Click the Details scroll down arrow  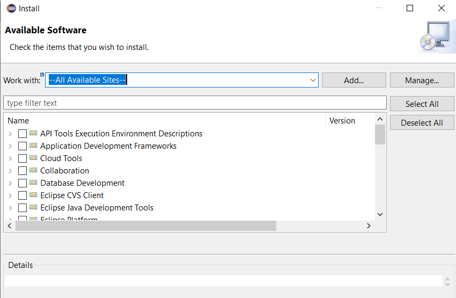point(447,284)
